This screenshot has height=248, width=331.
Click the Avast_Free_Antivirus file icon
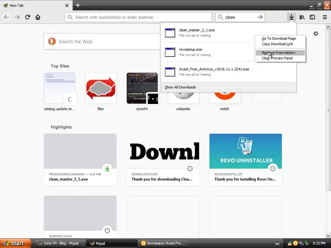tap(170, 72)
